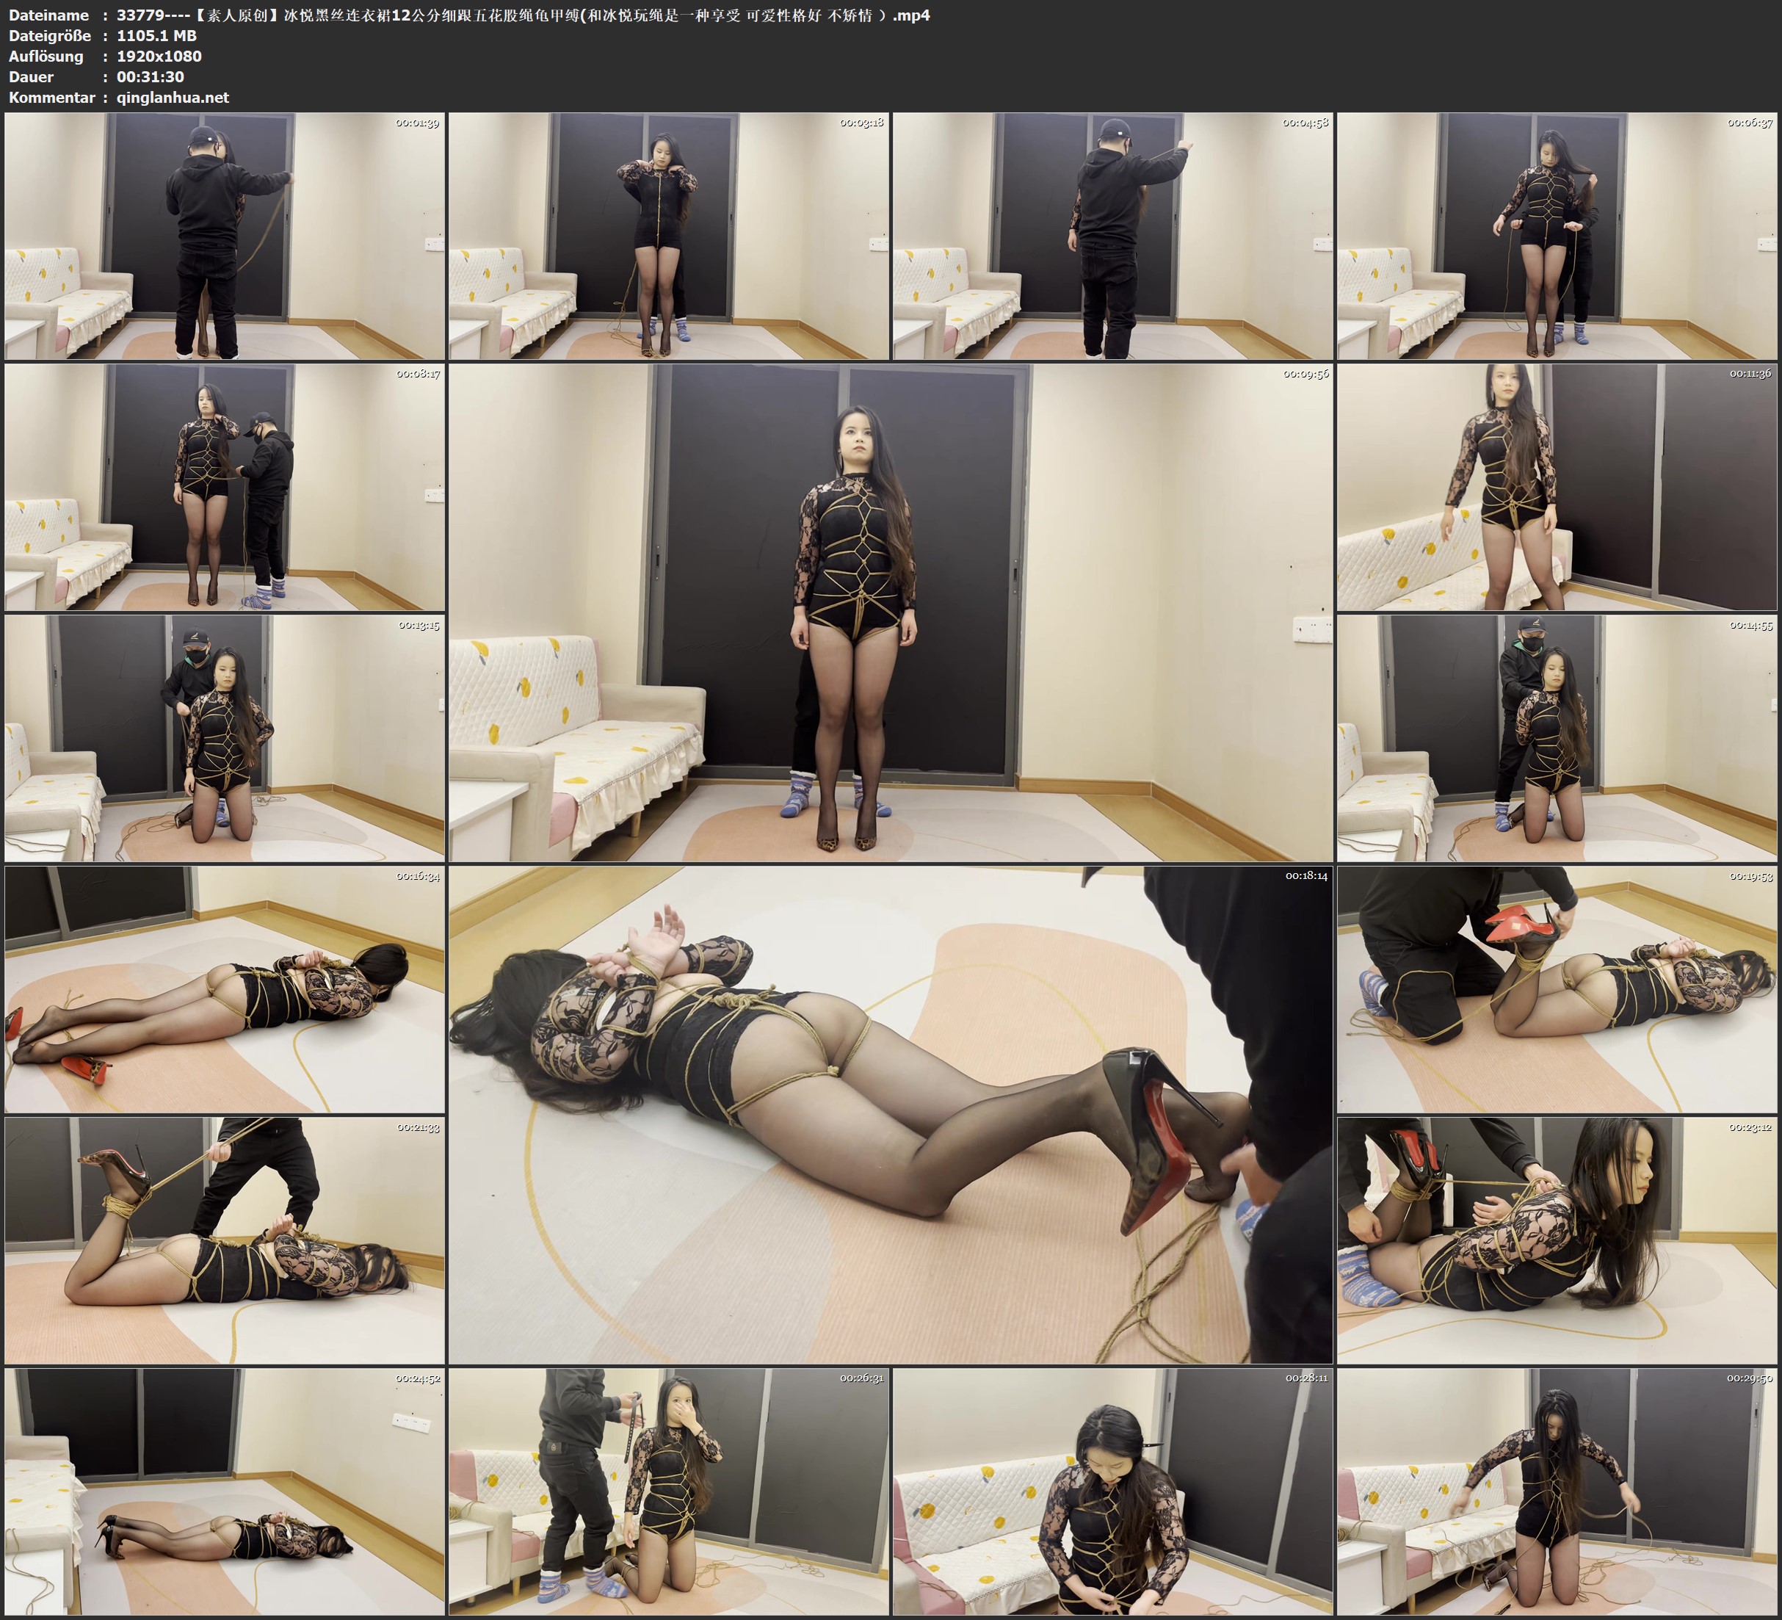Open the thumbnail stamped 00:16:34

point(225,989)
